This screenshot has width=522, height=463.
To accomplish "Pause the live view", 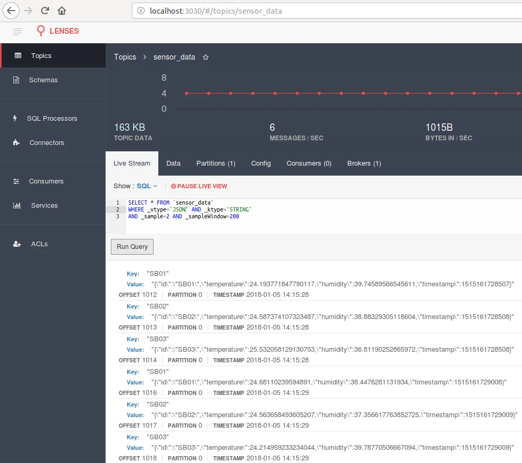I will [199, 186].
